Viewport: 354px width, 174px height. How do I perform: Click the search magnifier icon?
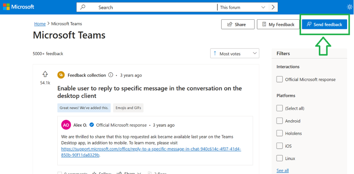(x=83, y=7)
